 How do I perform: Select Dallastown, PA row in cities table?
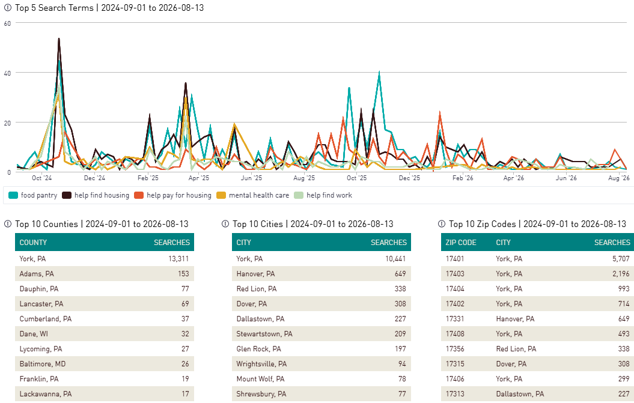[x=322, y=318]
